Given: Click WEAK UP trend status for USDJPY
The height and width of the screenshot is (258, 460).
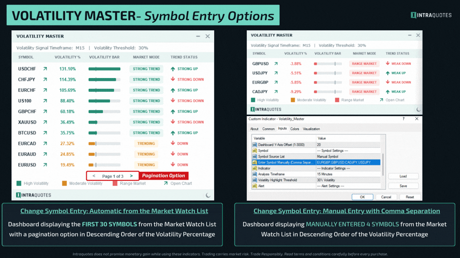Looking at the screenshot, I should point(398,73).
